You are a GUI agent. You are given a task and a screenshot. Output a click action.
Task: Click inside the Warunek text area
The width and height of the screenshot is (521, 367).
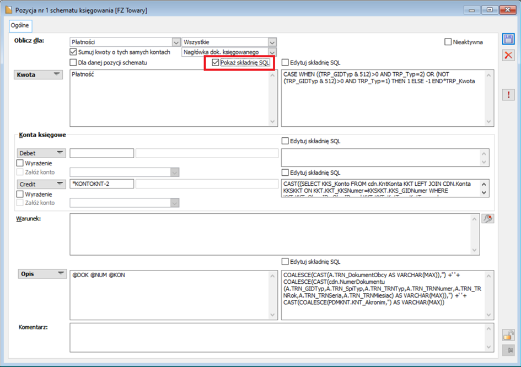point(275,234)
